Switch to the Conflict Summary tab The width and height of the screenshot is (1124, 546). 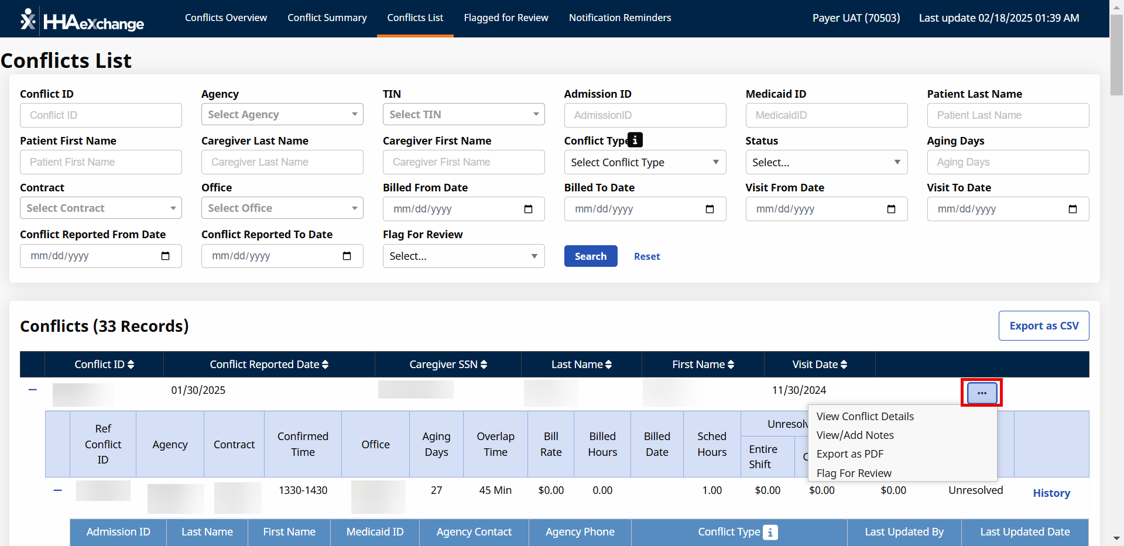(x=327, y=18)
